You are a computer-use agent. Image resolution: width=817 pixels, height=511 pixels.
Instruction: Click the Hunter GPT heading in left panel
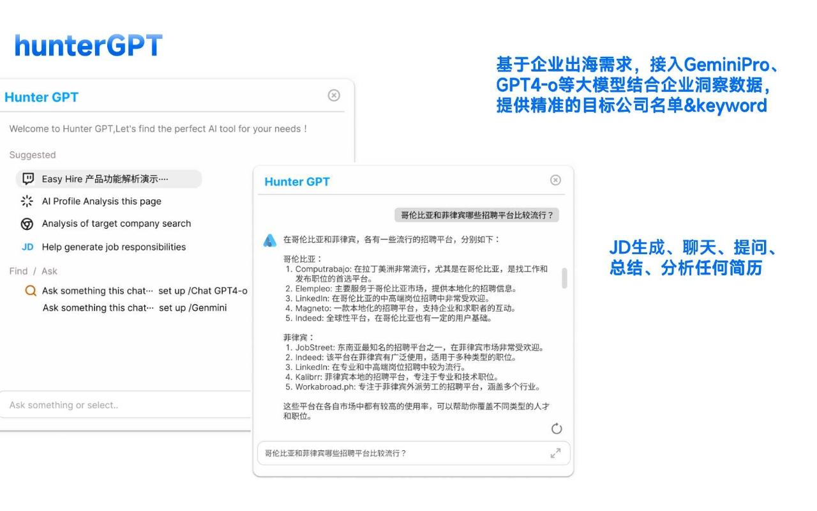(41, 97)
